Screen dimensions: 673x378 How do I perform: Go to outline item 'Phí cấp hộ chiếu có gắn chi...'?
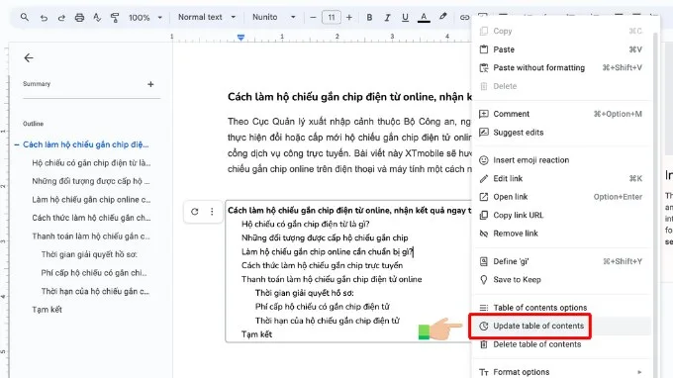(x=94, y=273)
